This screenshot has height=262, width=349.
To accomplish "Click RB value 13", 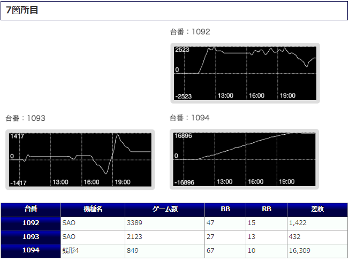I will tap(252, 237).
